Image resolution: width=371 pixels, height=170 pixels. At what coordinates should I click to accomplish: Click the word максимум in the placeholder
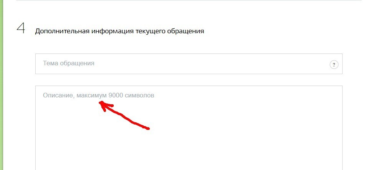pyautogui.click(x=91, y=96)
